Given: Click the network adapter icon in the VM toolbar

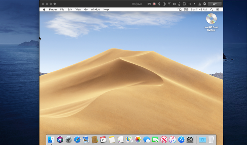Looking at the screenshot, I should (x=169, y=4).
